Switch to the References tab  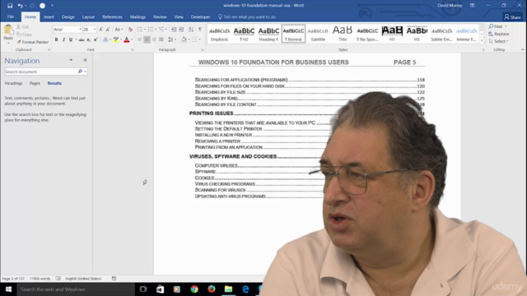112,16
